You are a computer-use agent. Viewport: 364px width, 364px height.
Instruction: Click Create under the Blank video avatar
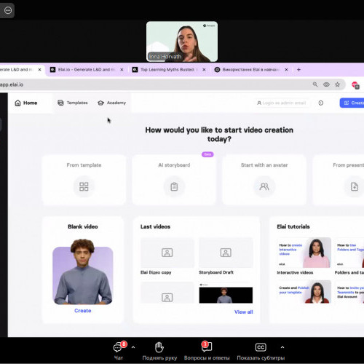click(83, 311)
